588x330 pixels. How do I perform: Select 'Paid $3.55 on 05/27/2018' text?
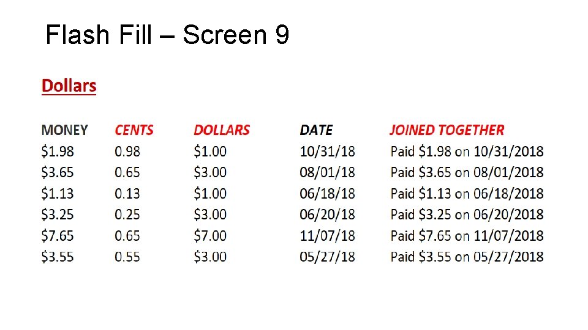coord(467,257)
